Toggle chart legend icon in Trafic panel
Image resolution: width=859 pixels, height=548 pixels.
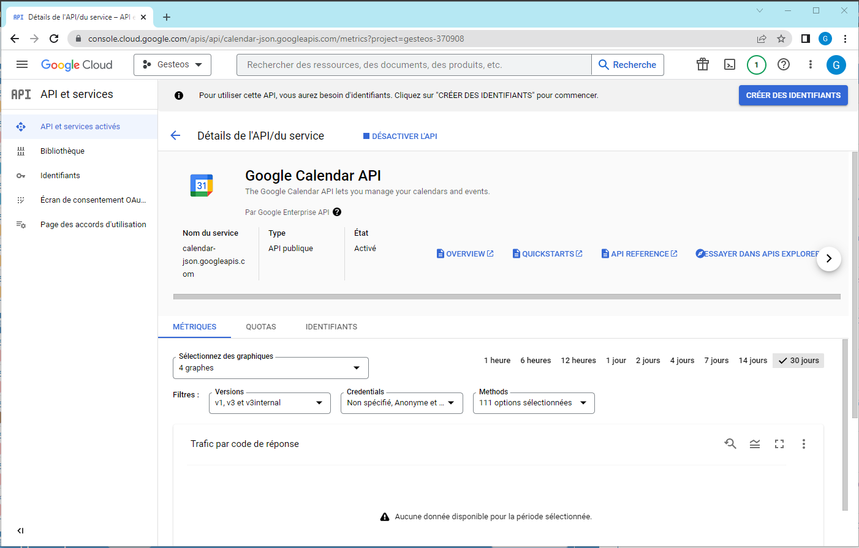click(x=754, y=444)
